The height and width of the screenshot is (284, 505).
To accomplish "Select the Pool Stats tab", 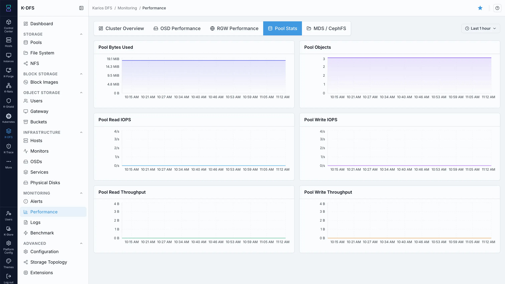I will [x=282, y=28].
